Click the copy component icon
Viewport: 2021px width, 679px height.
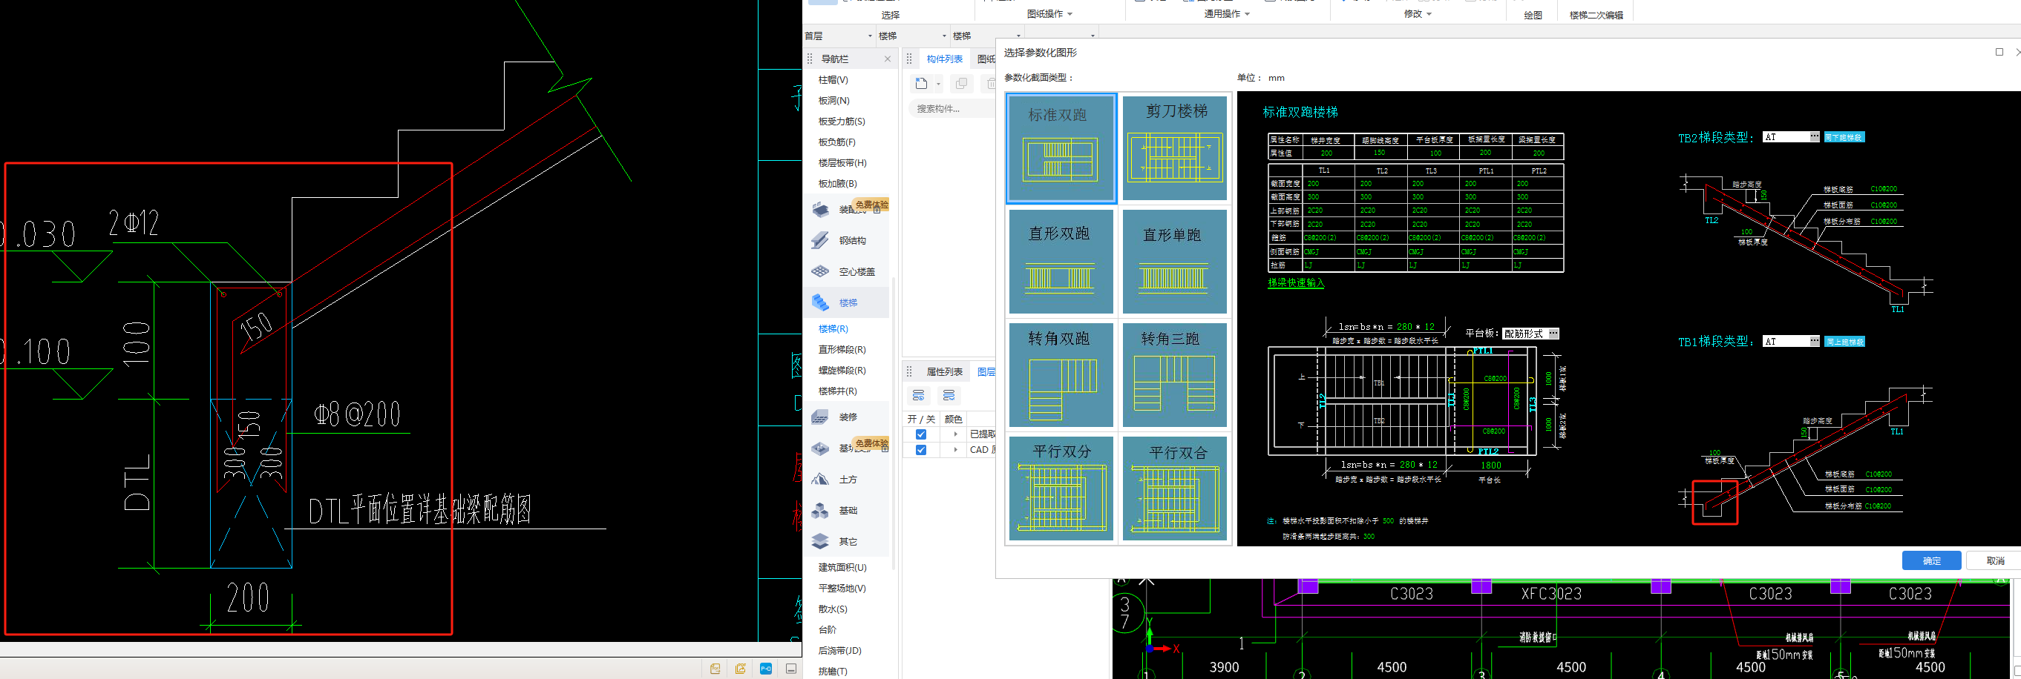961,84
